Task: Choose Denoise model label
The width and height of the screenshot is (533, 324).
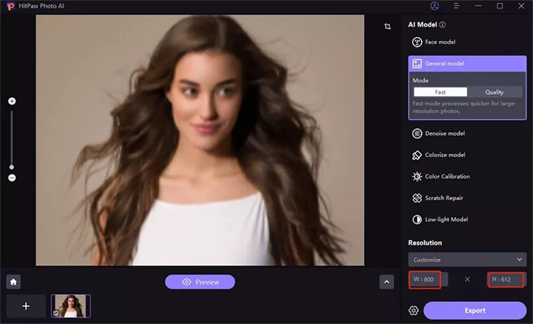Action: 445,133
